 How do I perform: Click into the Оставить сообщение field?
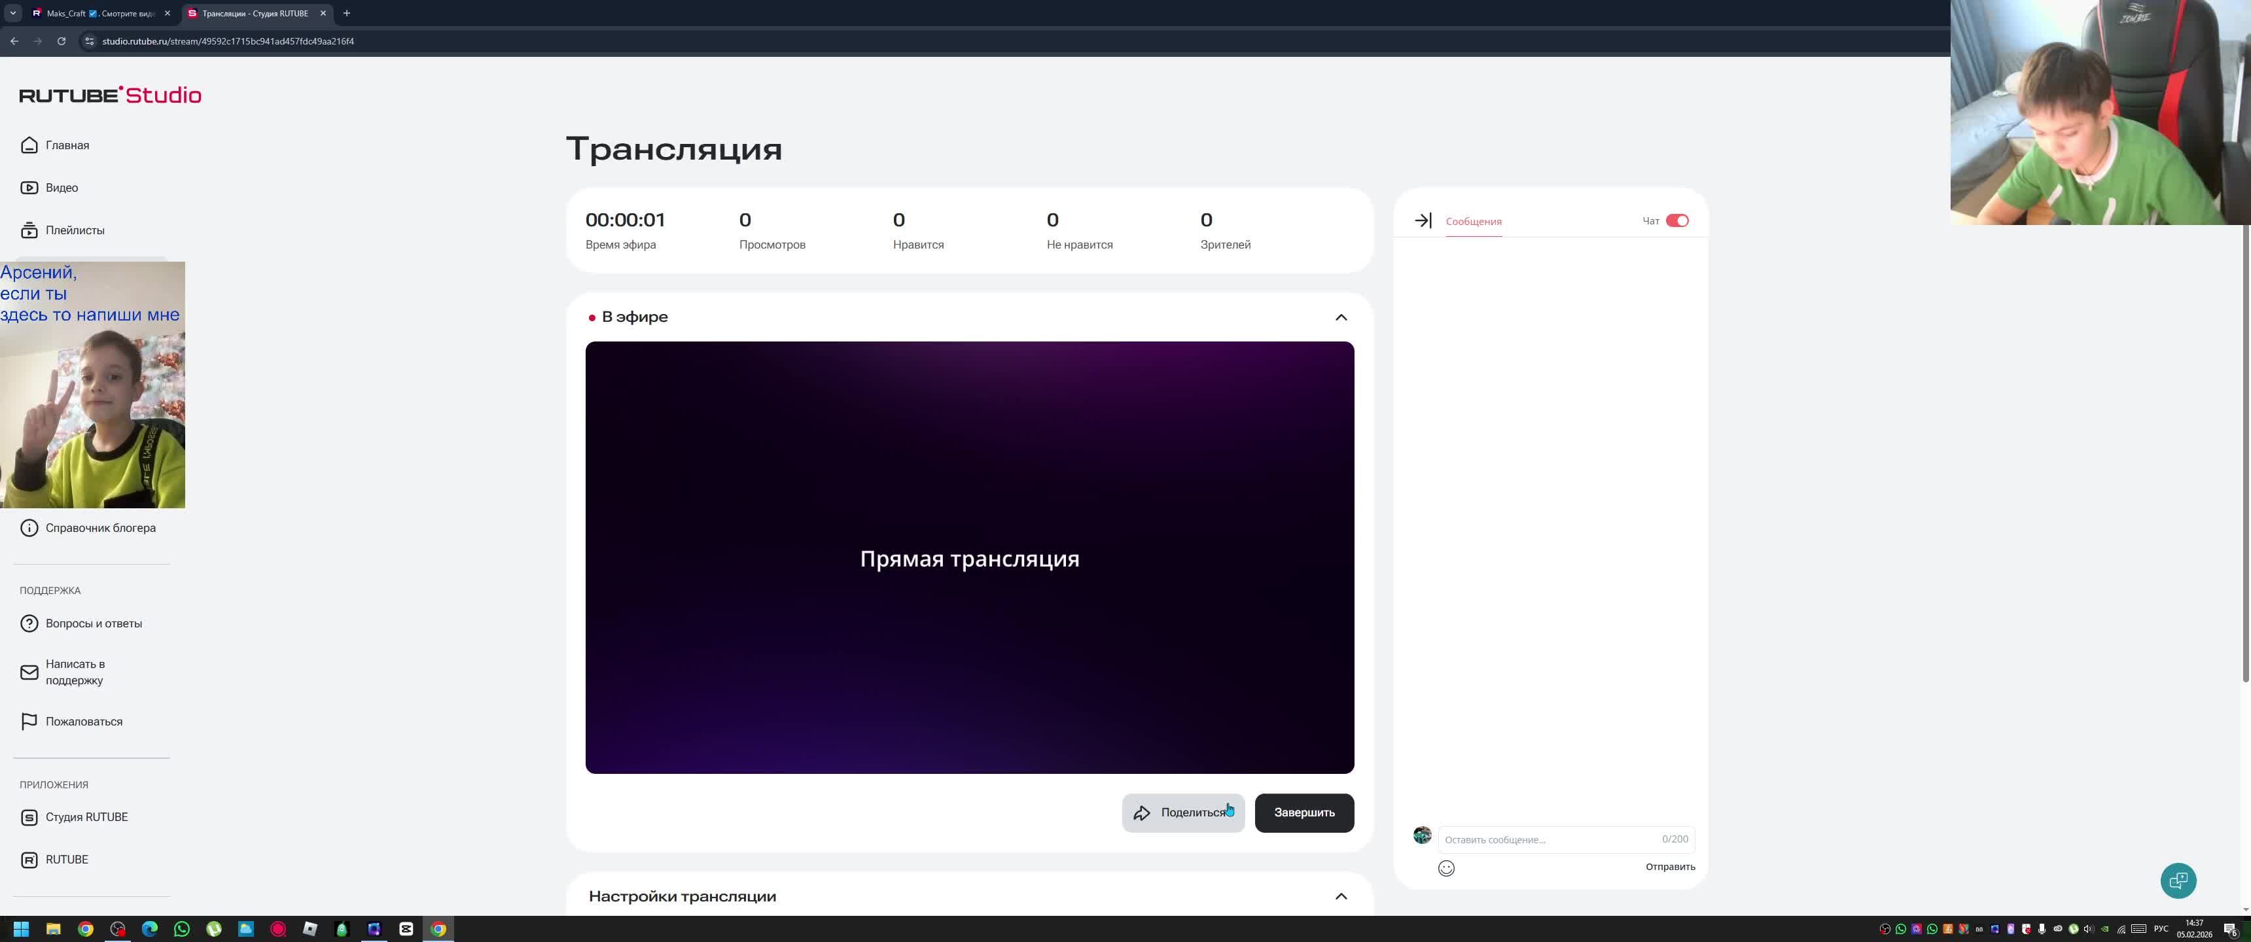[1547, 840]
